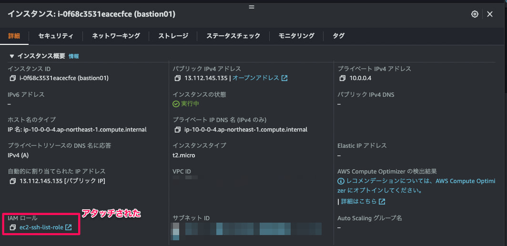Copy the instance ID i-0f68c3531eacecfce
This screenshot has height=246, width=507.
(x=12, y=78)
